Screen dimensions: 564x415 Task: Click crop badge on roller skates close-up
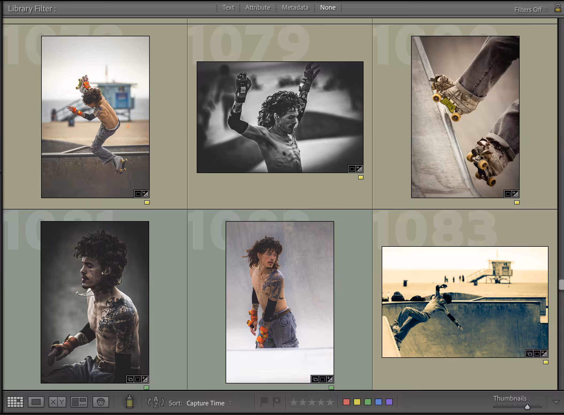(x=508, y=194)
